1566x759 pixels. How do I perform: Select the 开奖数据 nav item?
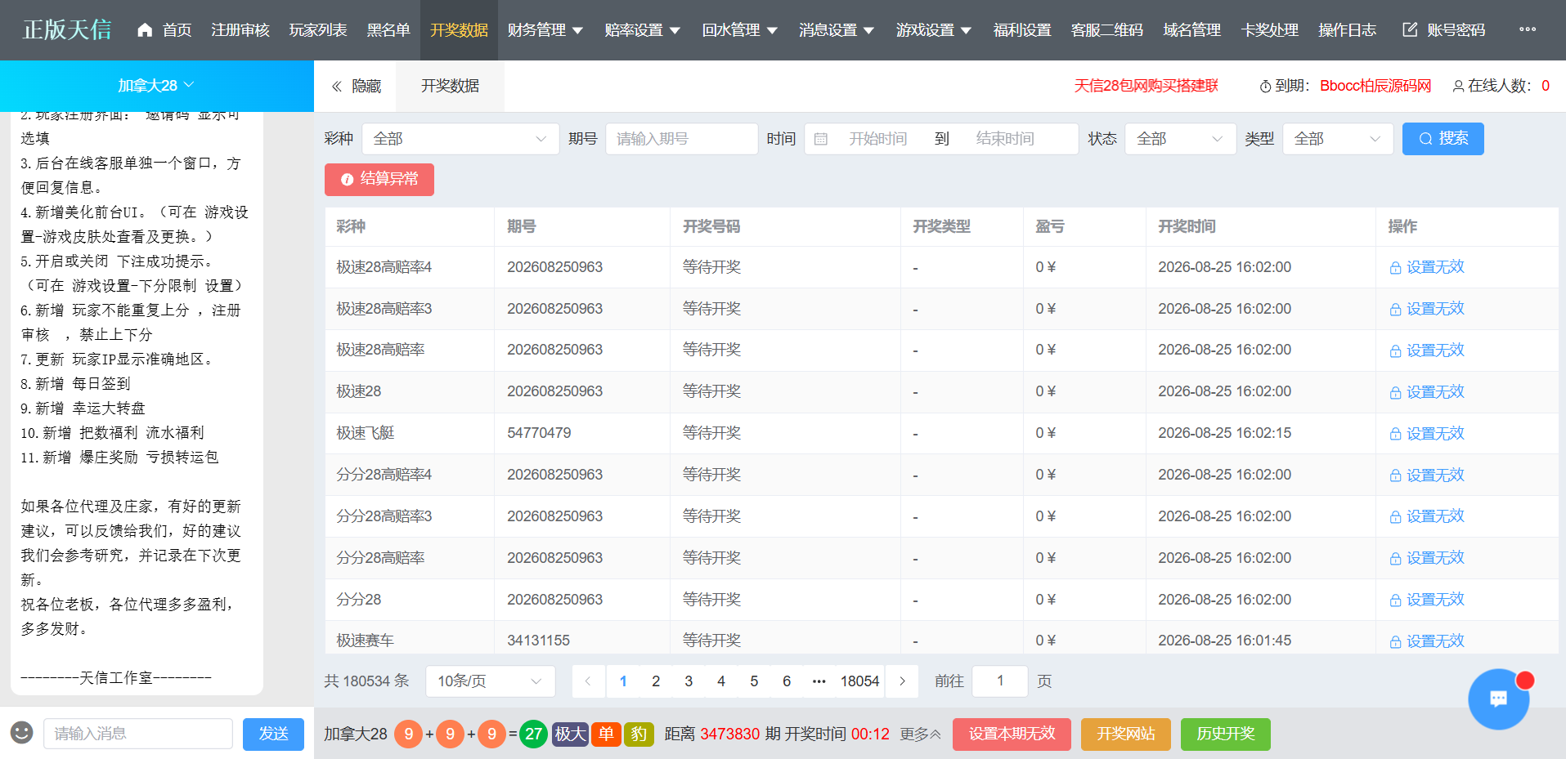tap(459, 30)
